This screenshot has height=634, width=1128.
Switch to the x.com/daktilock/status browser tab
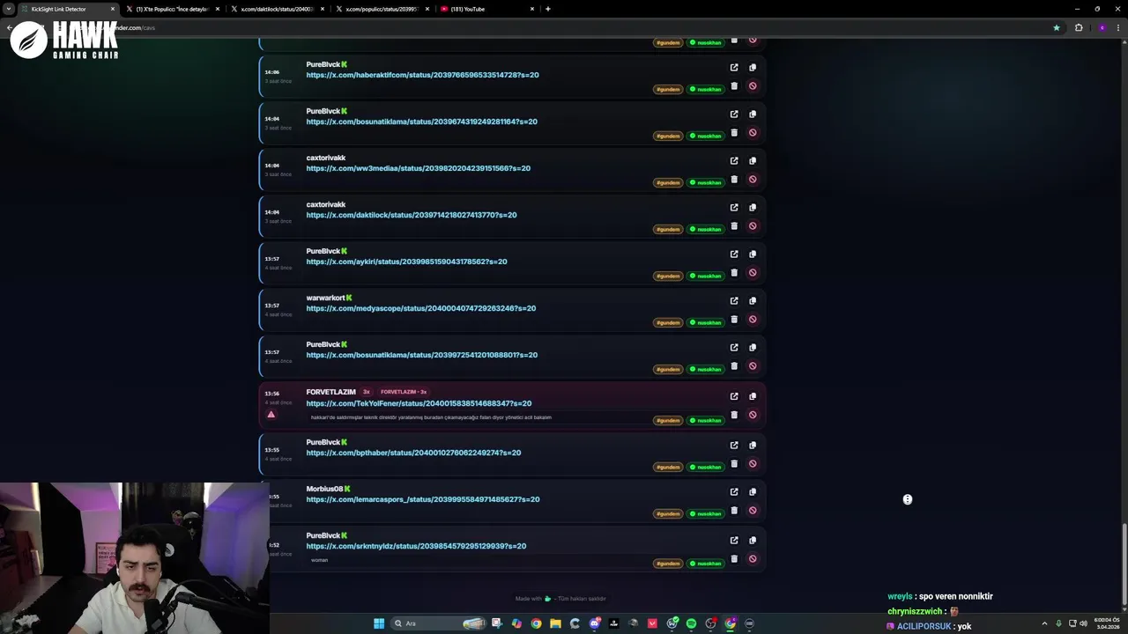[277, 9]
